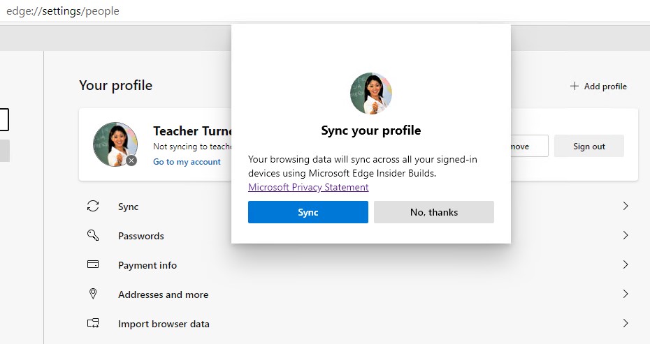
Task: Click the plus icon beside Add profile
Action: pyautogui.click(x=574, y=86)
